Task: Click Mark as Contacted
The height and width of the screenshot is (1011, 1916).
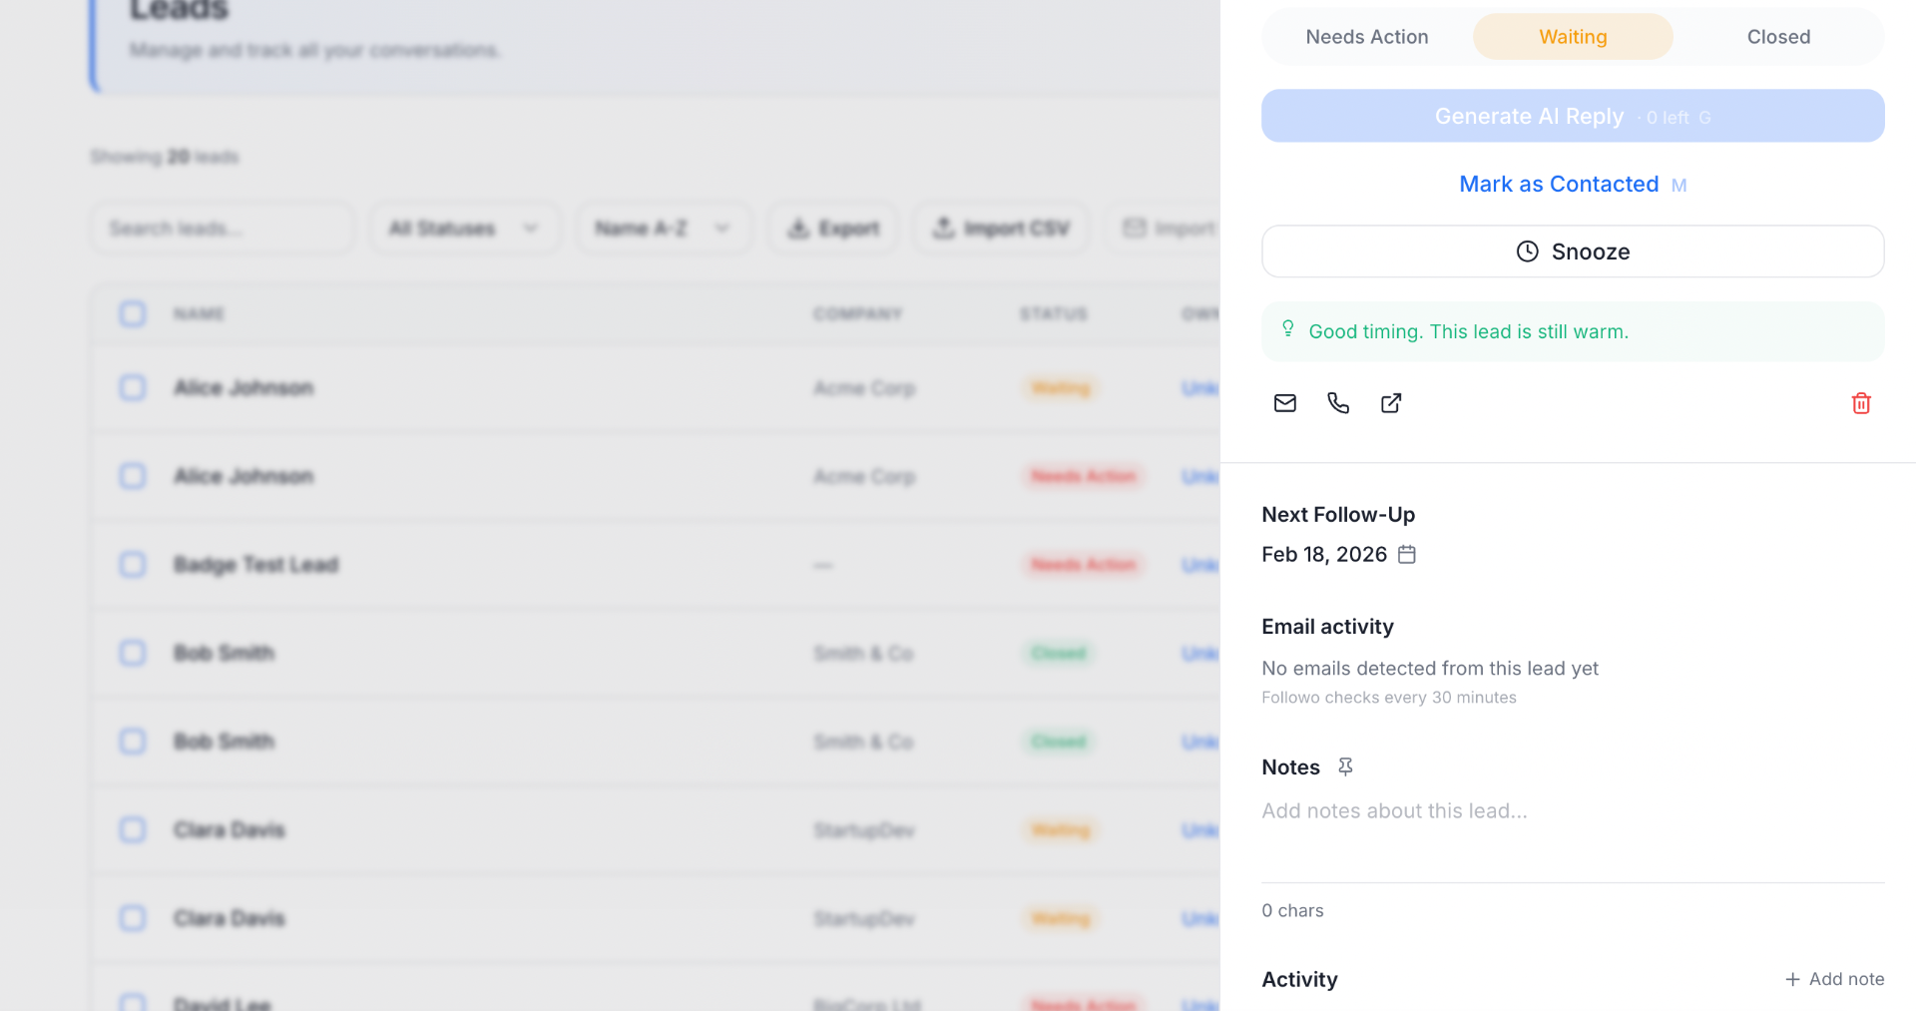Action: 1558,184
